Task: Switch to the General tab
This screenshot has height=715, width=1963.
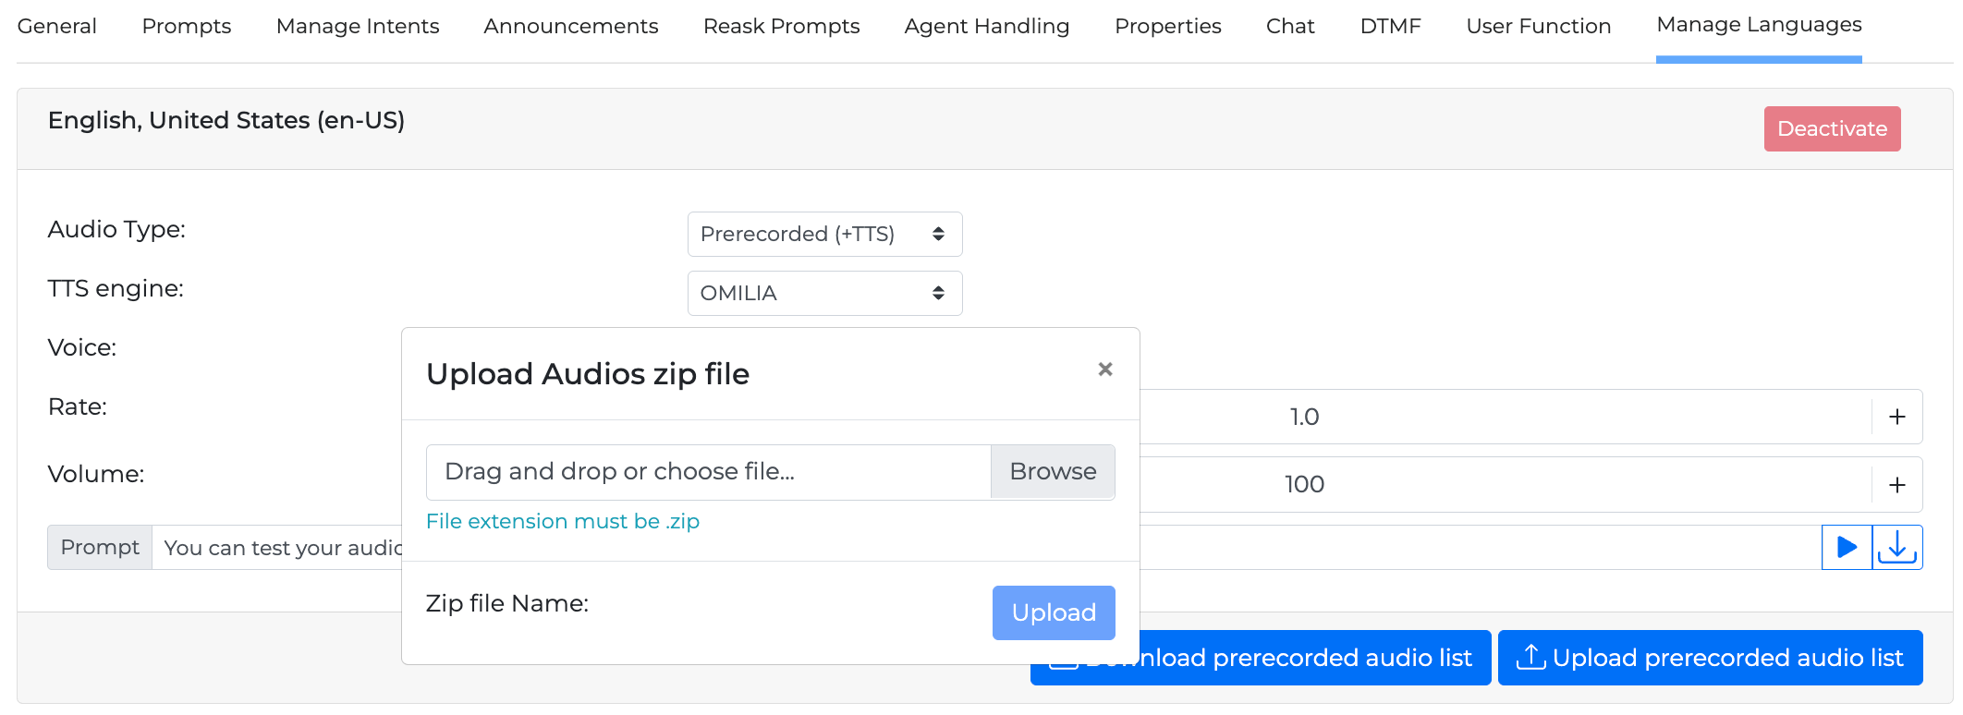Action: (x=57, y=26)
